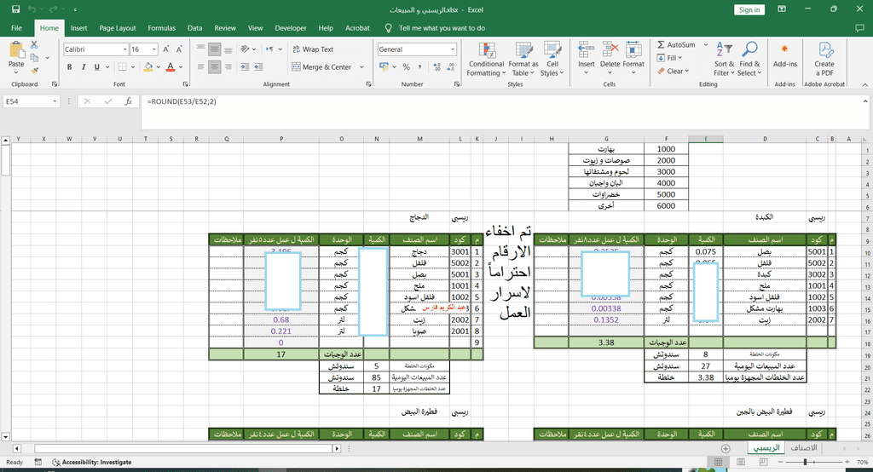873x472 pixels.
Task: Open Find & Select menu
Action: (x=749, y=59)
